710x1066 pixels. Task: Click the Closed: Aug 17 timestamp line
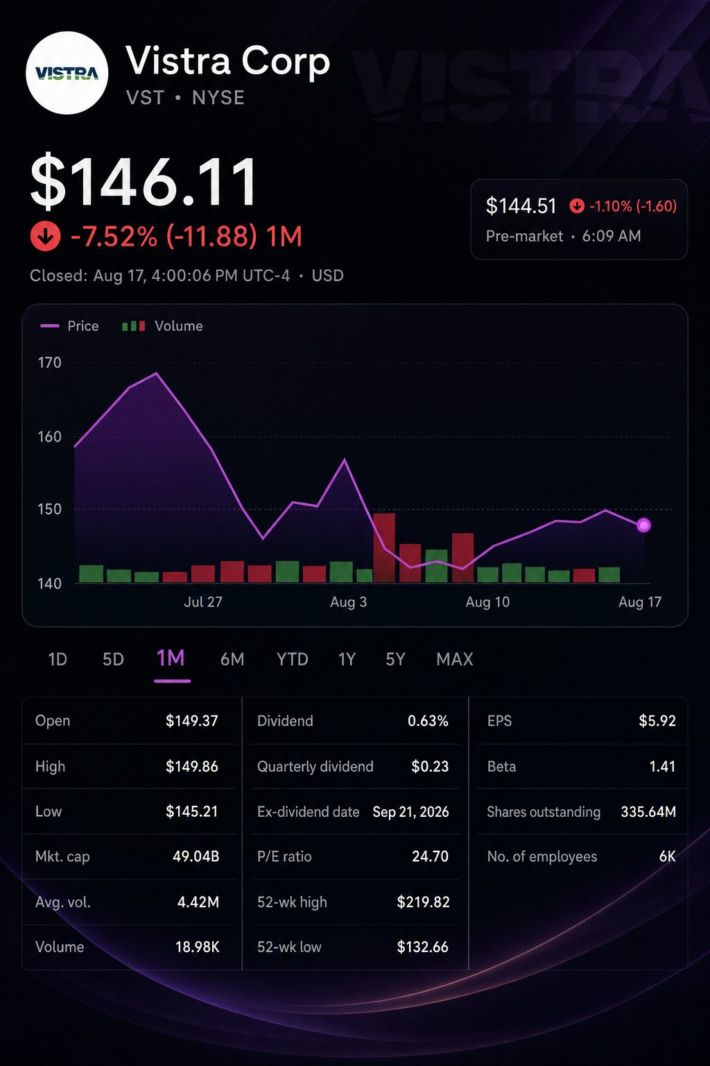tap(187, 276)
